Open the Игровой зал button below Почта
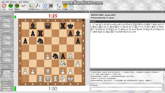Viewport: 165px width, 93px height. [x=7, y=49]
